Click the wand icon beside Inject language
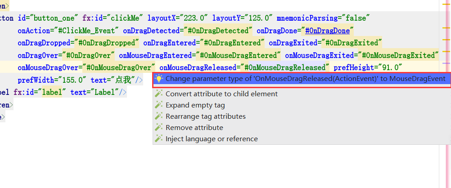This screenshot has height=188, width=451. tap(158, 139)
